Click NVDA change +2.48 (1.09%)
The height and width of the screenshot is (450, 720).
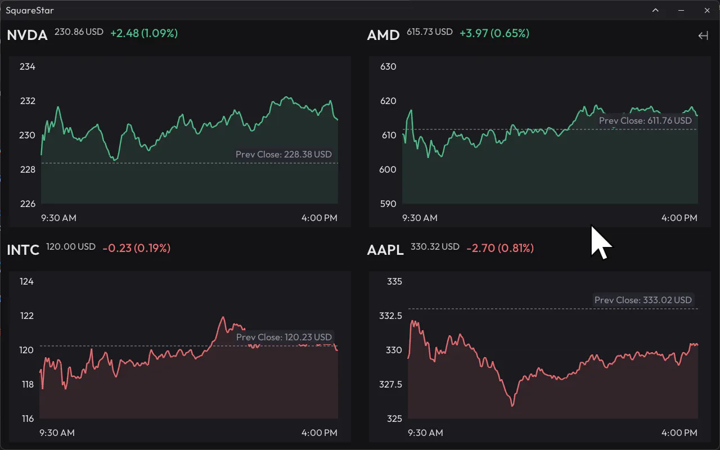144,33
